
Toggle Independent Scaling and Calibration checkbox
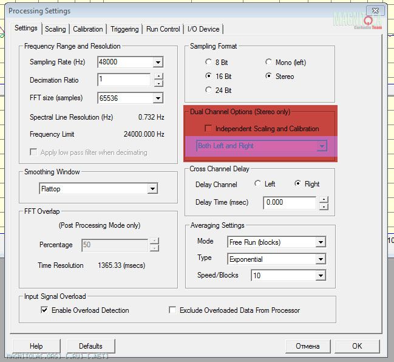[208, 128]
